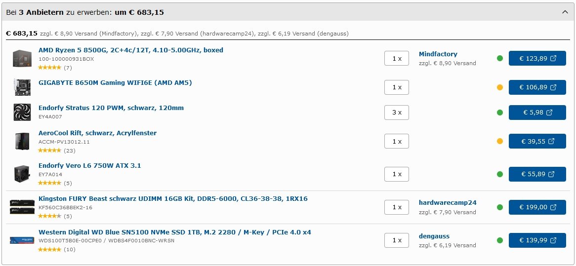The height and width of the screenshot is (266, 576).
Task: Click dengauss 'zzgl. € 6,19 Versand' row text
Action: pyautogui.click(x=448, y=245)
